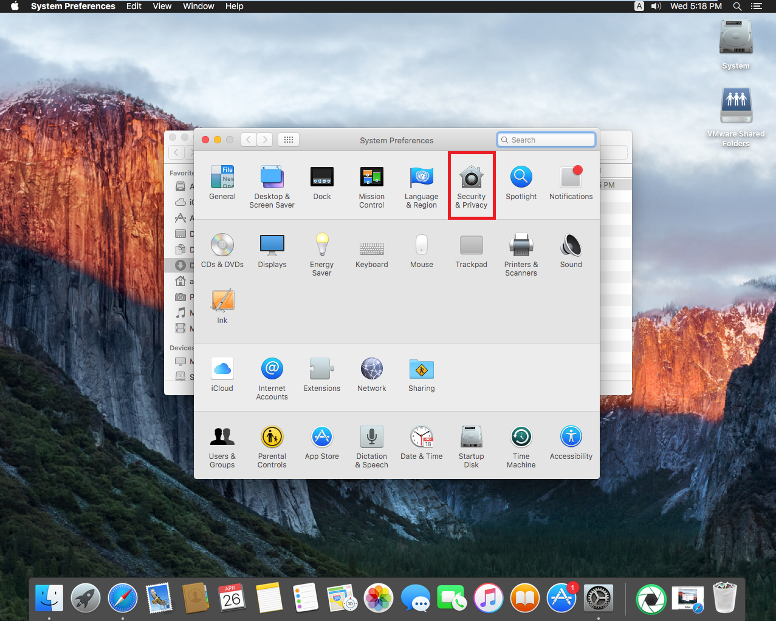This screenshot has width=776, height=621.
Task: Open the General preferences pane
Action: click(222, 183)
